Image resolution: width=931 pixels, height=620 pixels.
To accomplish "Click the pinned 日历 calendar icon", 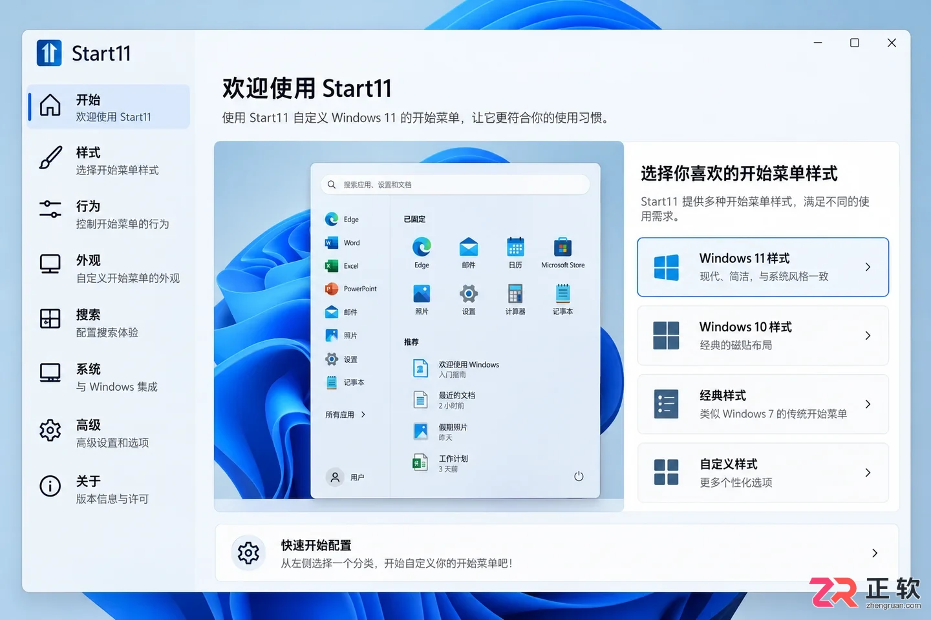I will pyautogui.click(x=515, y=247).
